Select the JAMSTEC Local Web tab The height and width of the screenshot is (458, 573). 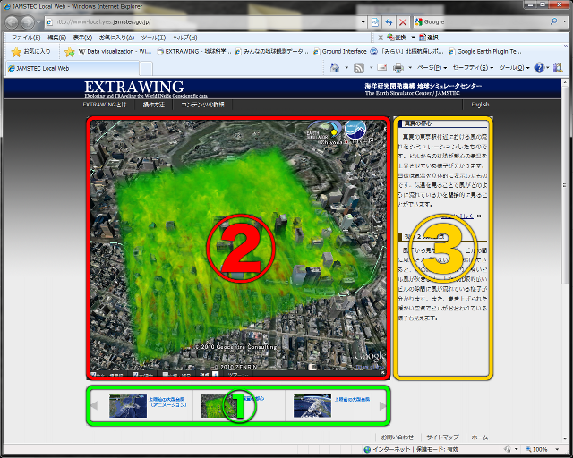[x=73, y=68]
